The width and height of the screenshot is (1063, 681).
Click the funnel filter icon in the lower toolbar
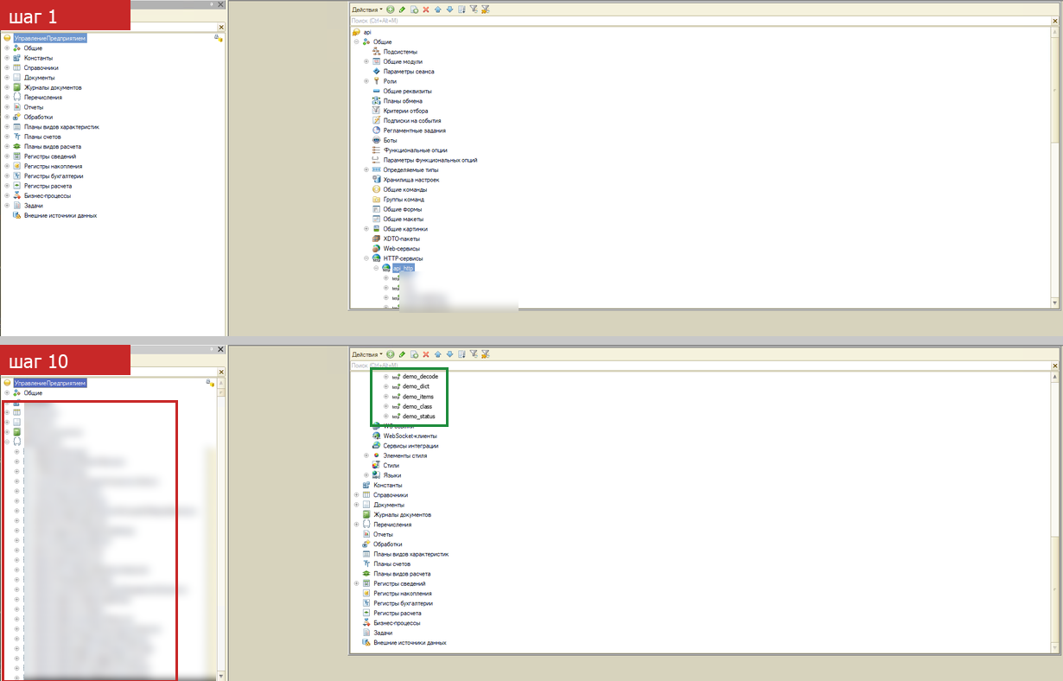tap(474, 354)
